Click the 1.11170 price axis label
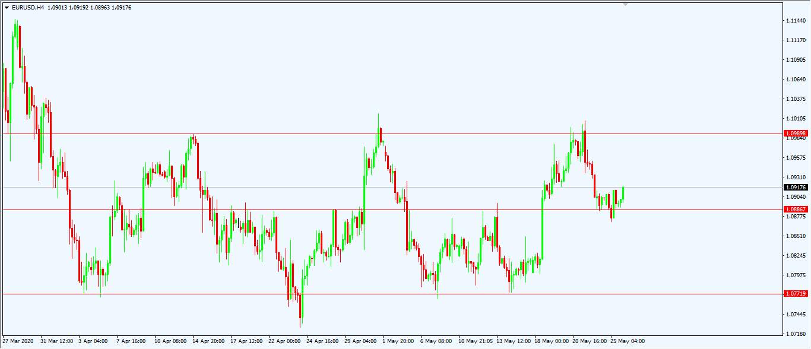 [x=796, y=40]
